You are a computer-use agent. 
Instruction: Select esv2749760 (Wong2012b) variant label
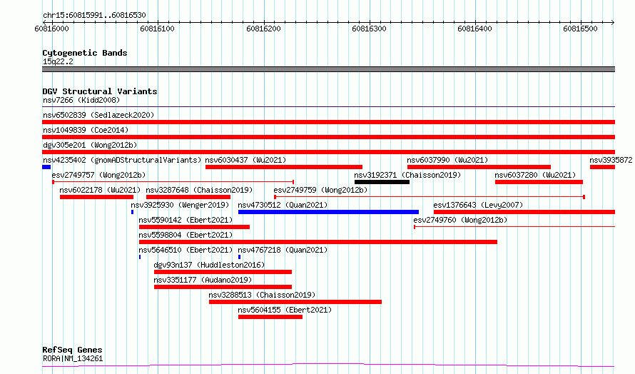pyautogui.click(x=460, y=220)
